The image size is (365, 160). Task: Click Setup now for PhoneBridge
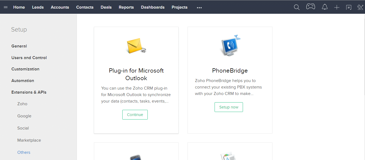point(229,107)
